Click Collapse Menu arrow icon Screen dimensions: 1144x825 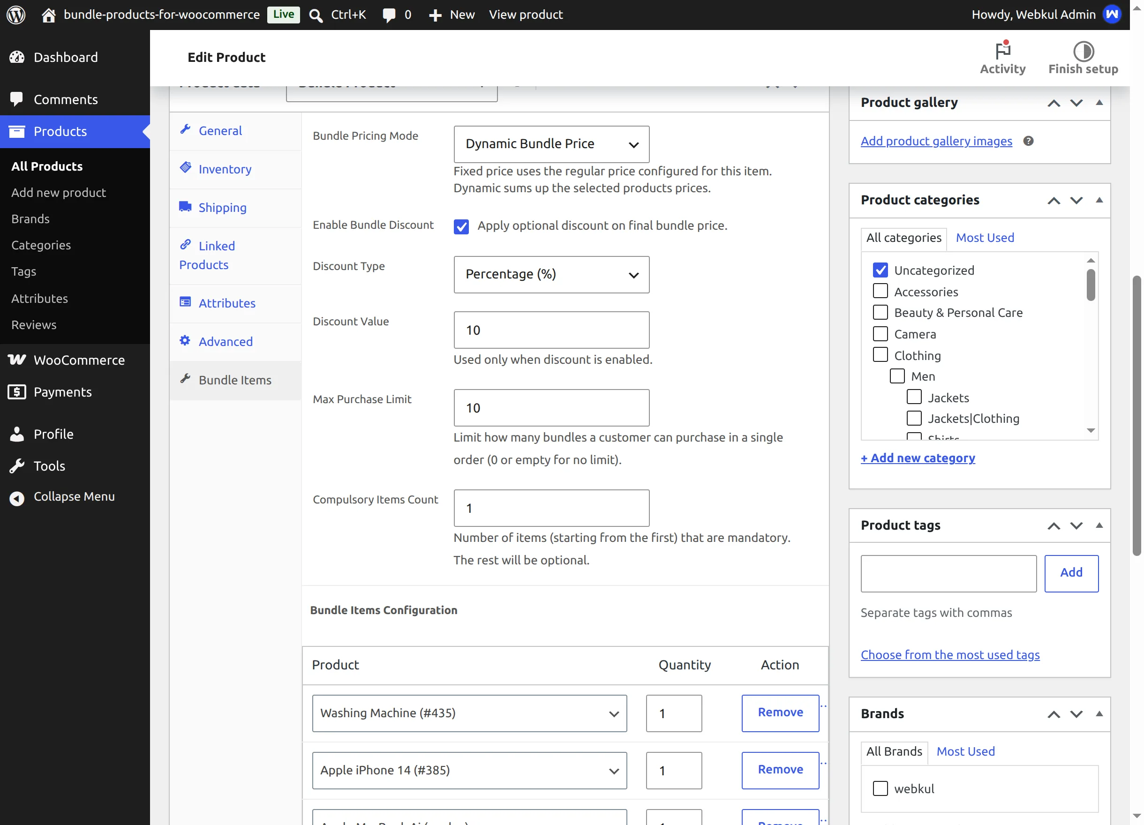tap(17, 498)
